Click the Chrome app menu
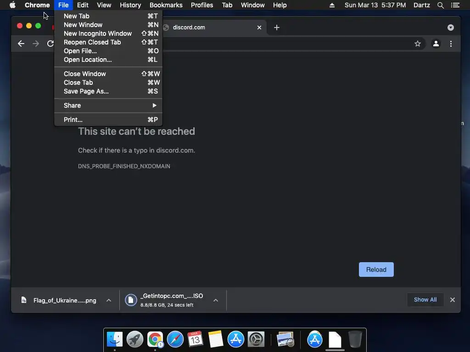Image resolution: width=470 pixels, height=352 pixels. tap(37, 5)
